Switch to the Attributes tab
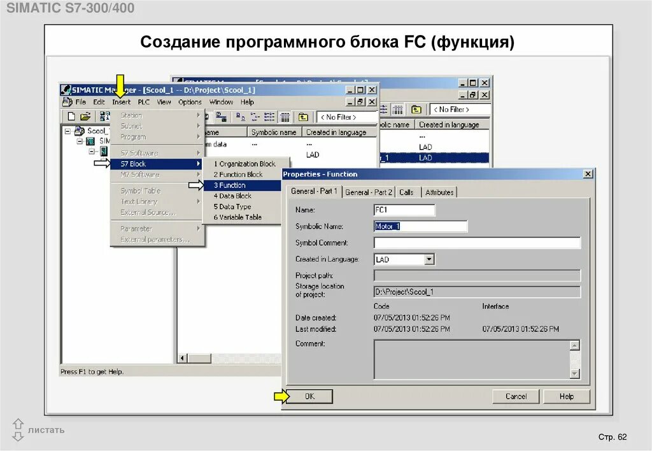Screen dimensions: 652x451 click(x=439, y=192)
